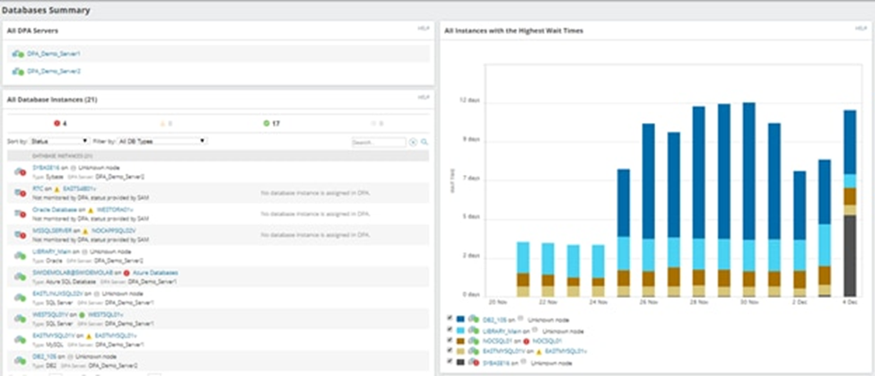Clear the instance search with the X icon
Screen dimensions: 875x376
(x=414, y=143)
